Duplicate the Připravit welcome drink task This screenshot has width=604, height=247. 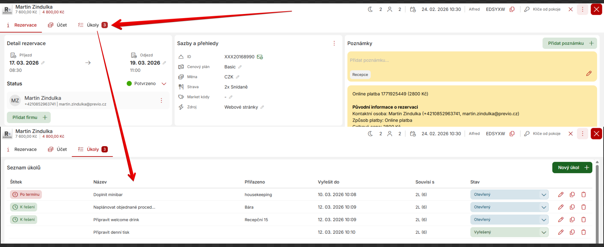[572, 220]
